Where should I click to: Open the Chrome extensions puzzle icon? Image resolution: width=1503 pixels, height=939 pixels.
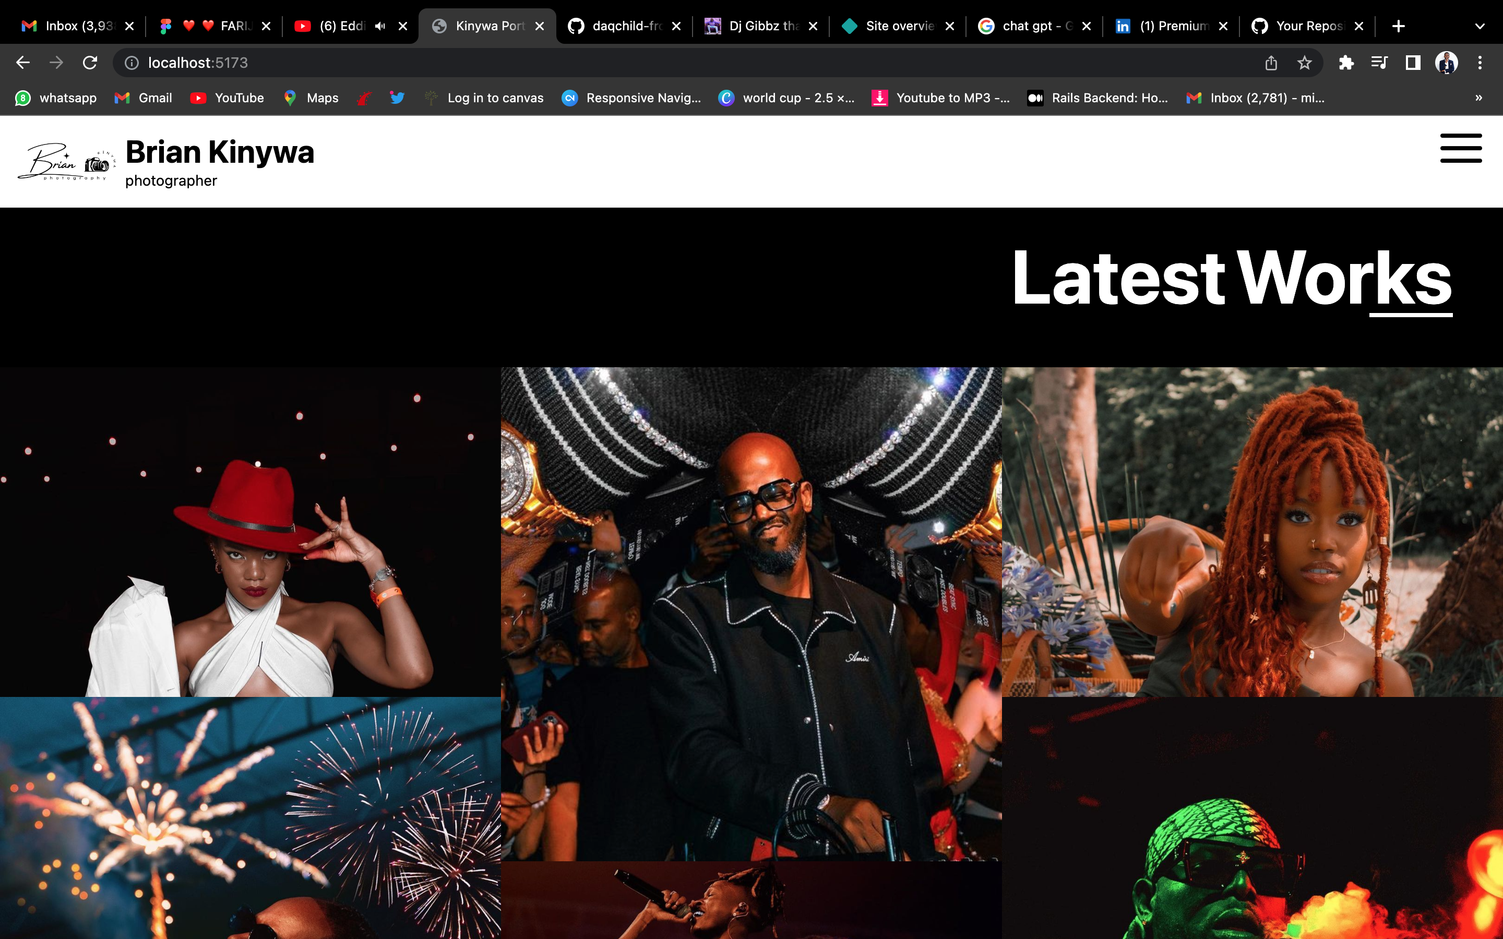(x=1346, y=63)
